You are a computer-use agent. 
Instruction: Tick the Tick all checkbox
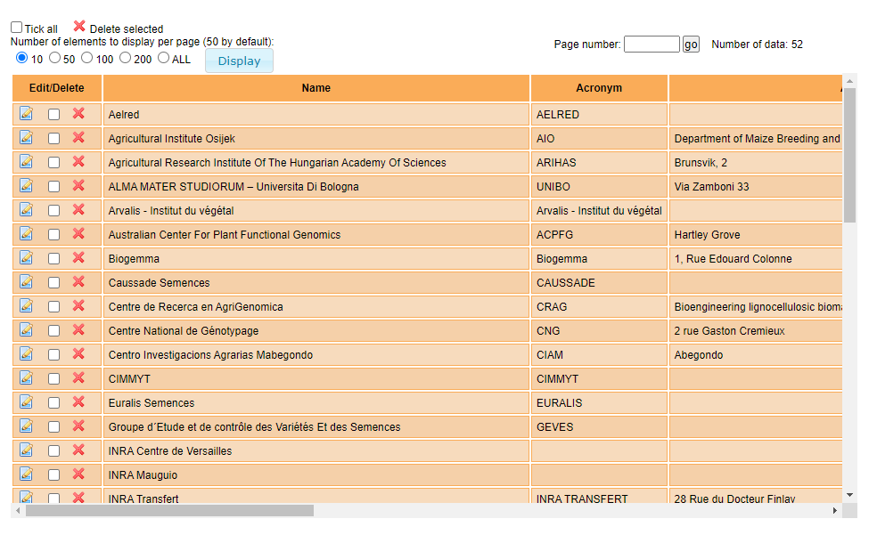click(17, 28)
